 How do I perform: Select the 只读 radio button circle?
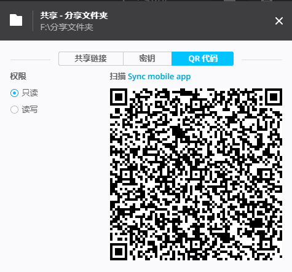[x=14, y=93]
